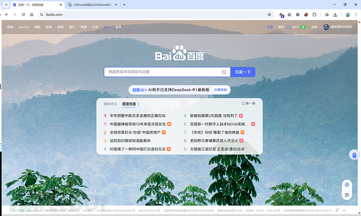This screenshot has height=216, width=361.
Task: Open the About Baidu footer link
Action: 35,210
